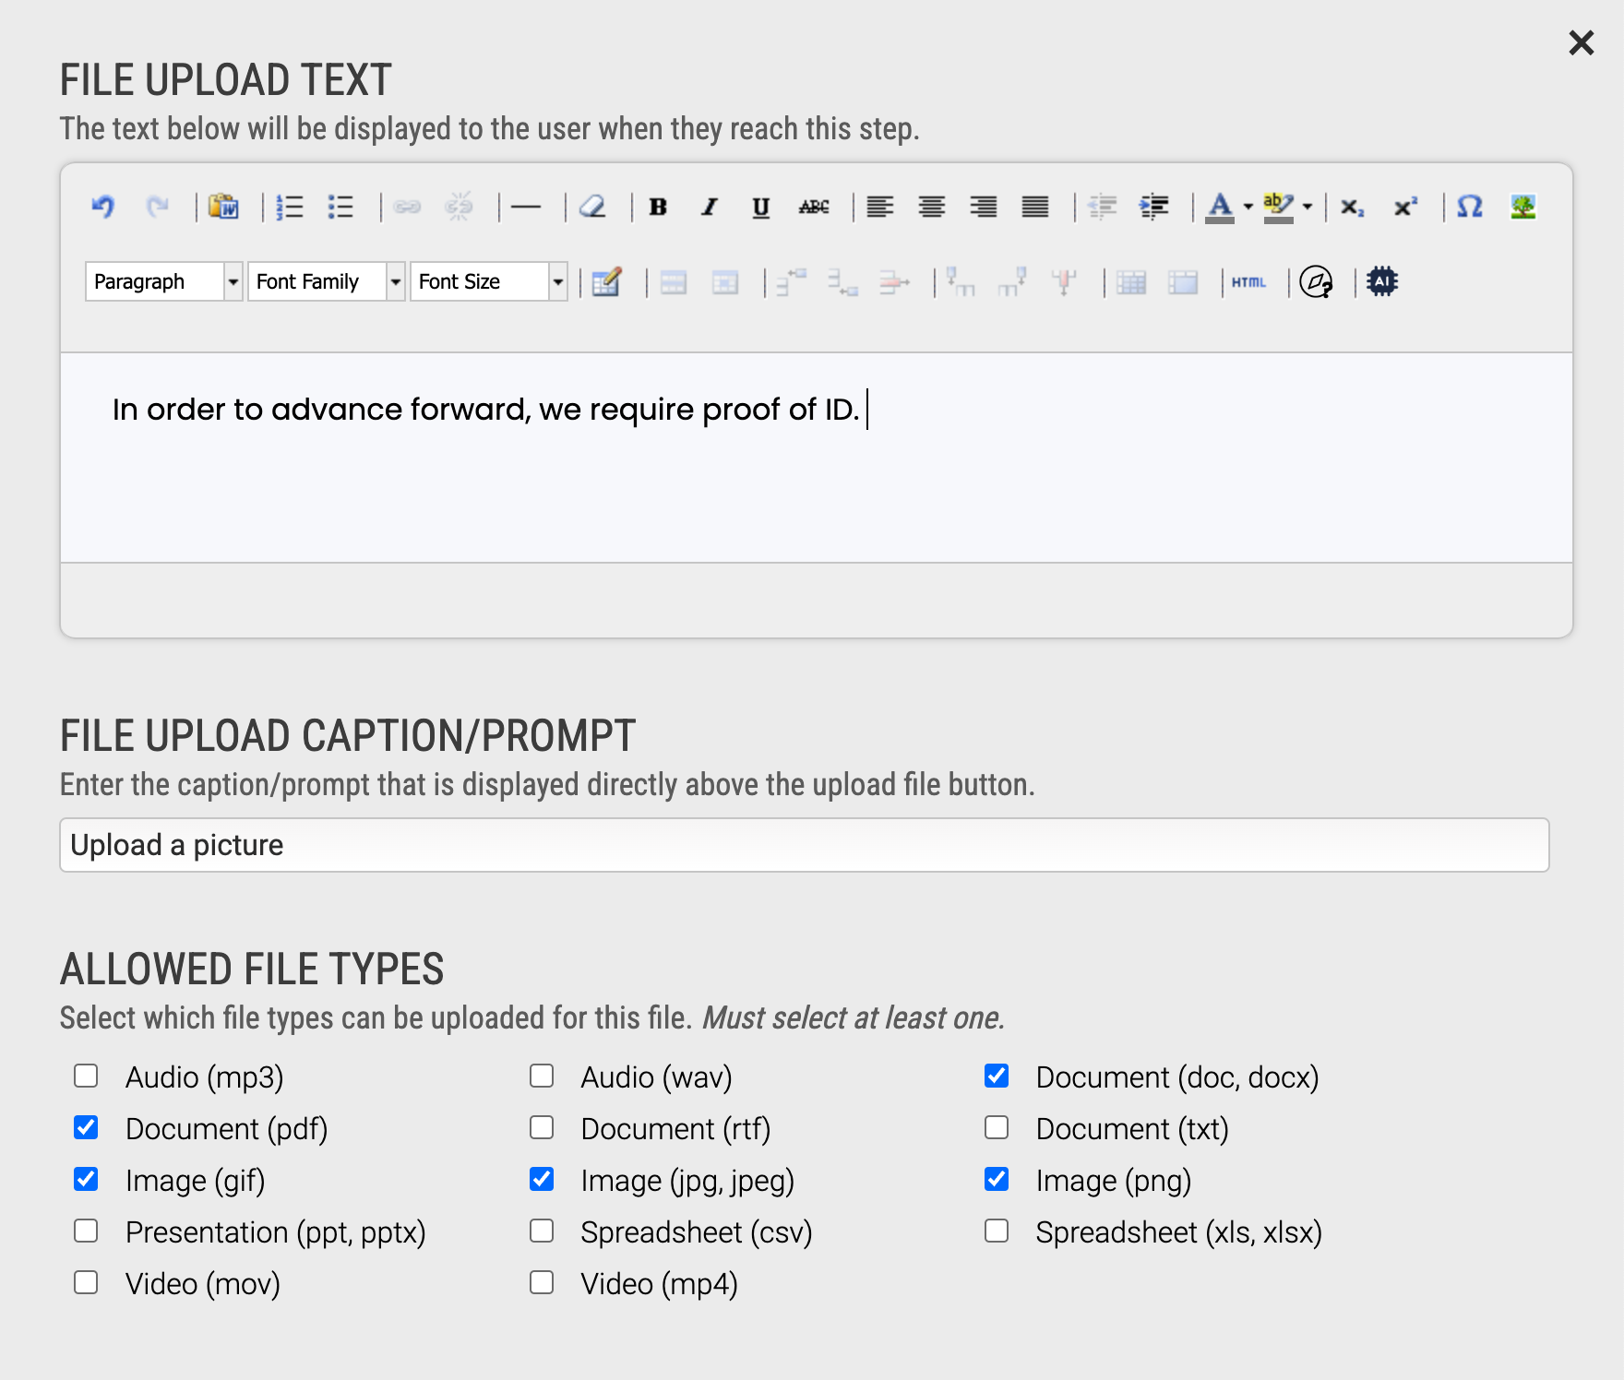Click into the rich text editor body
This screenshot has width=1624, height=1380.
[817, 458]
